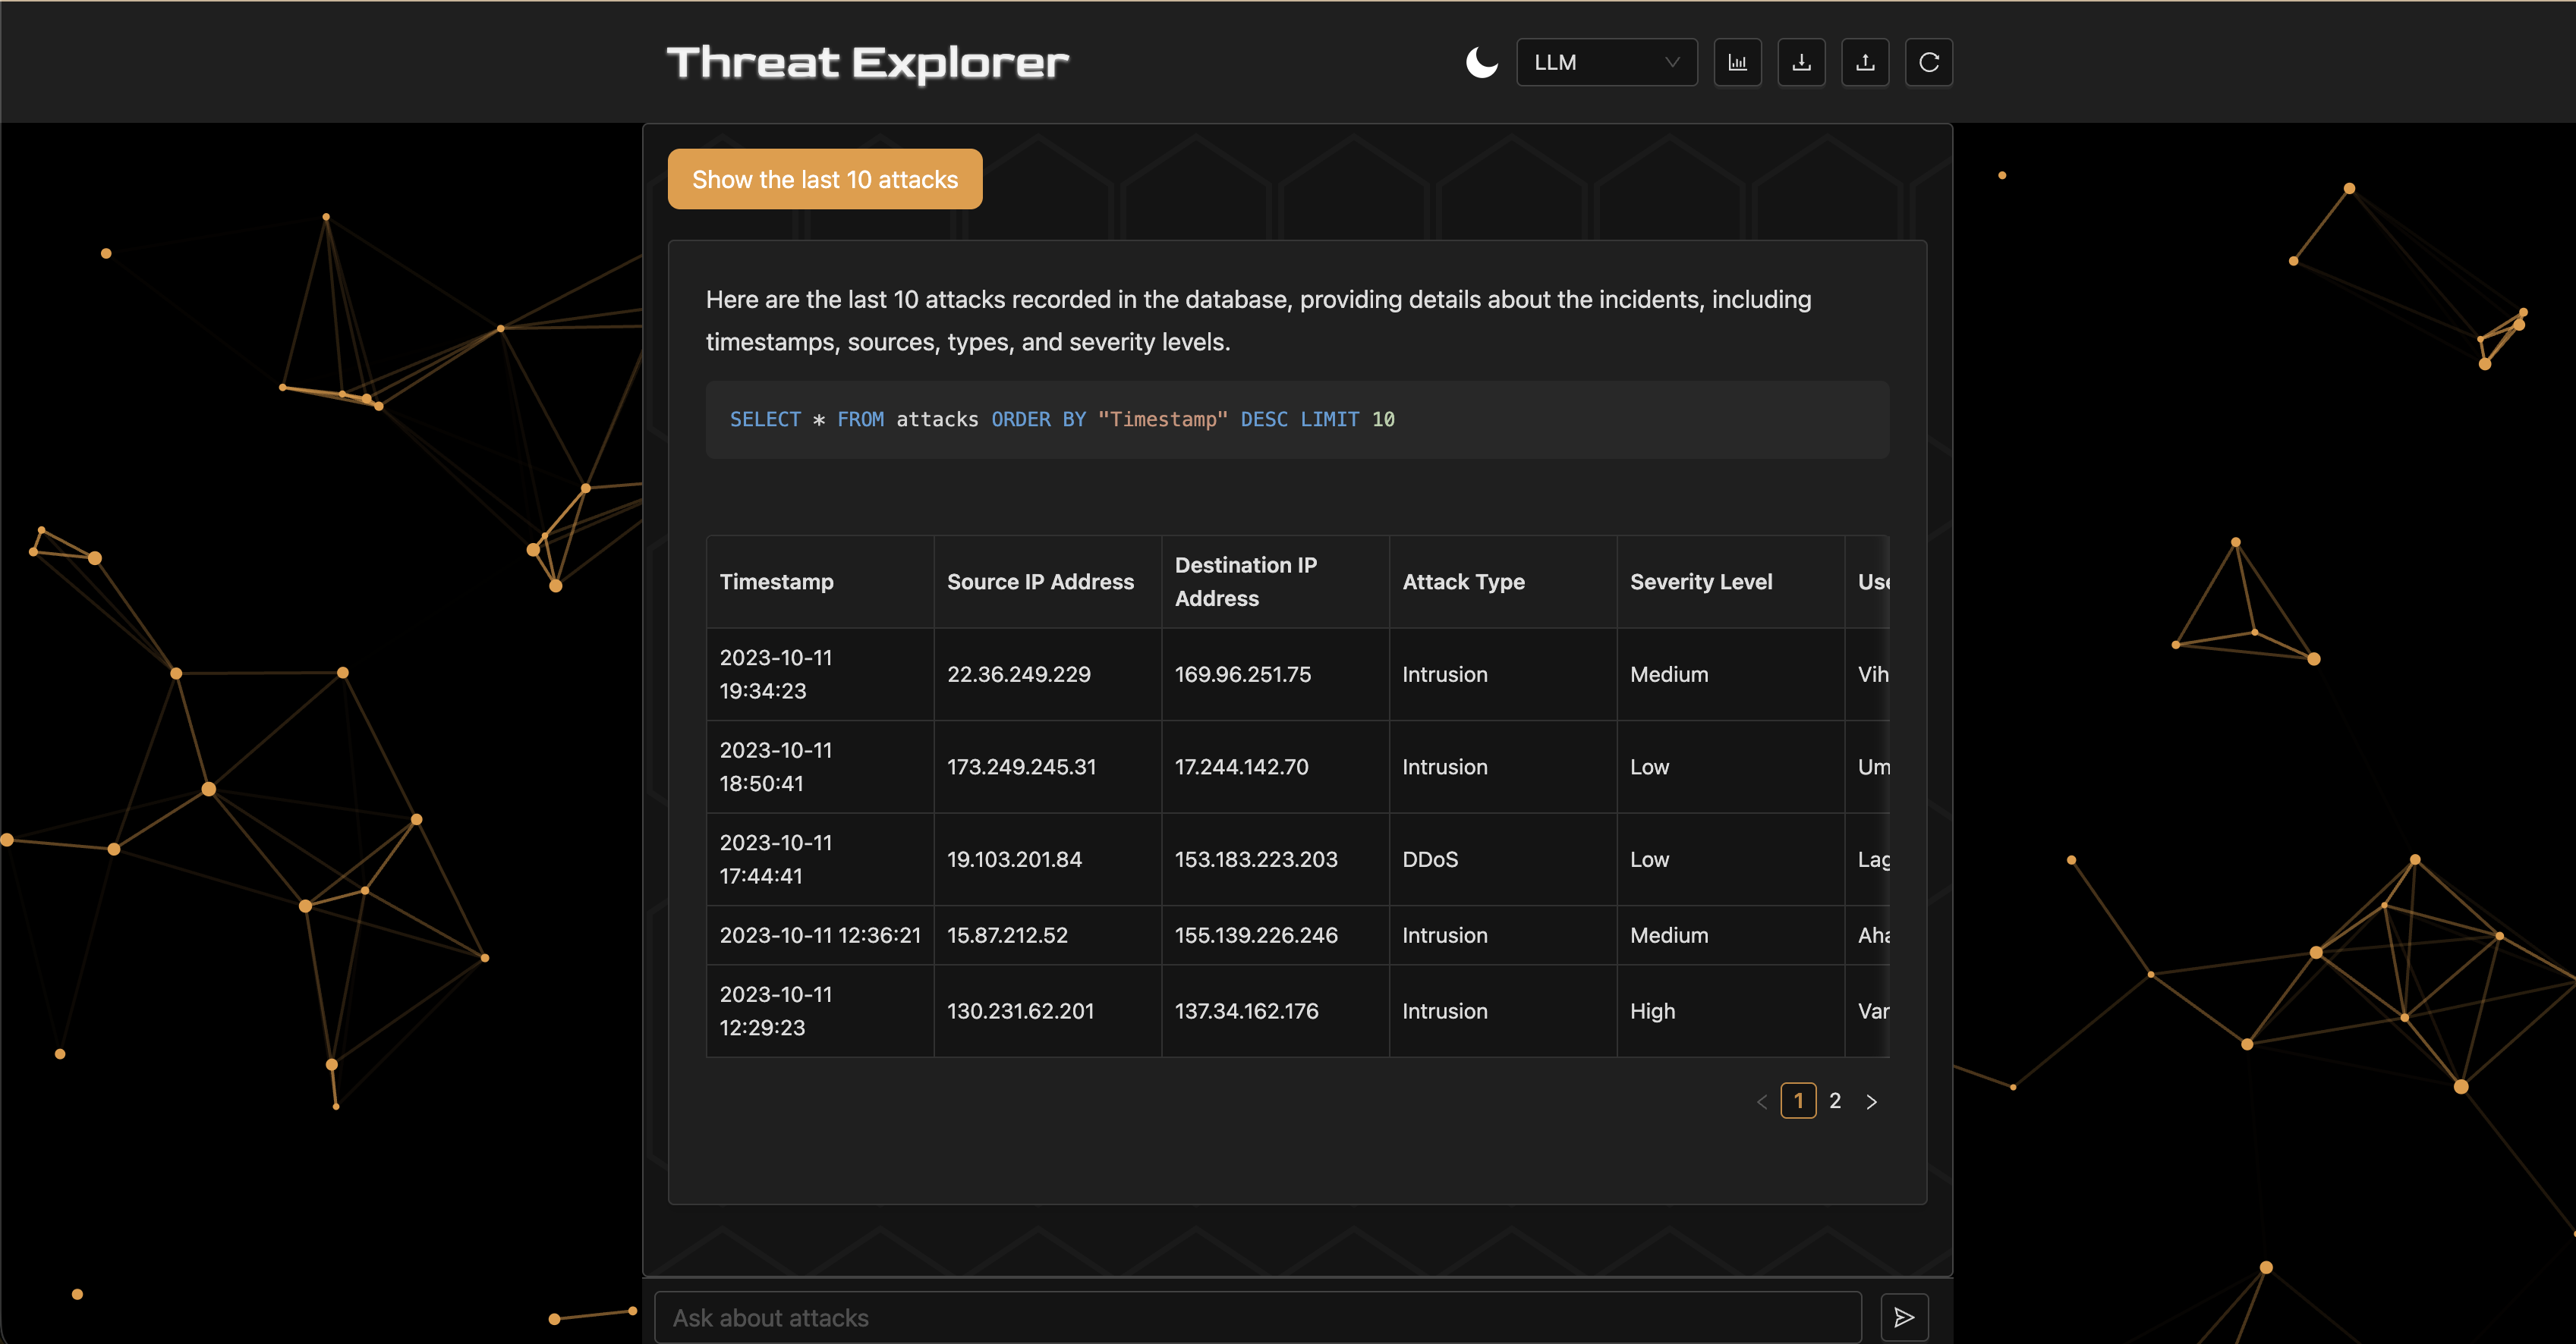
Task: Click the bar chart icon
Action: click(x=1737, y=62)
